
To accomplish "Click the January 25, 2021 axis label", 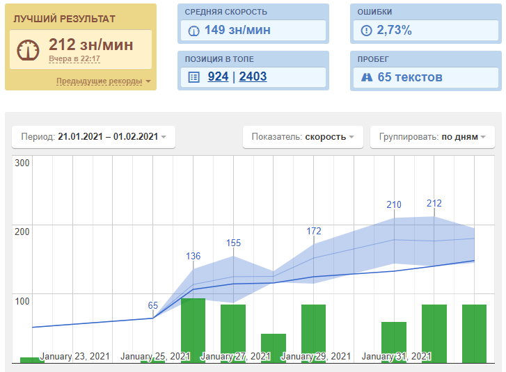I will (155, 356).
